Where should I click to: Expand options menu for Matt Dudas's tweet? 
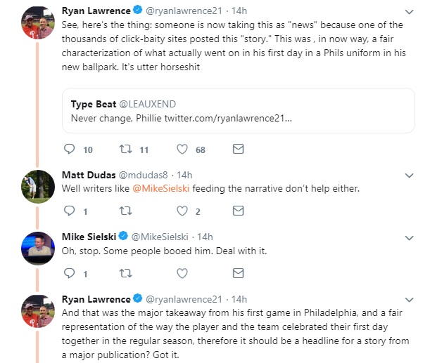coord(410,175)
